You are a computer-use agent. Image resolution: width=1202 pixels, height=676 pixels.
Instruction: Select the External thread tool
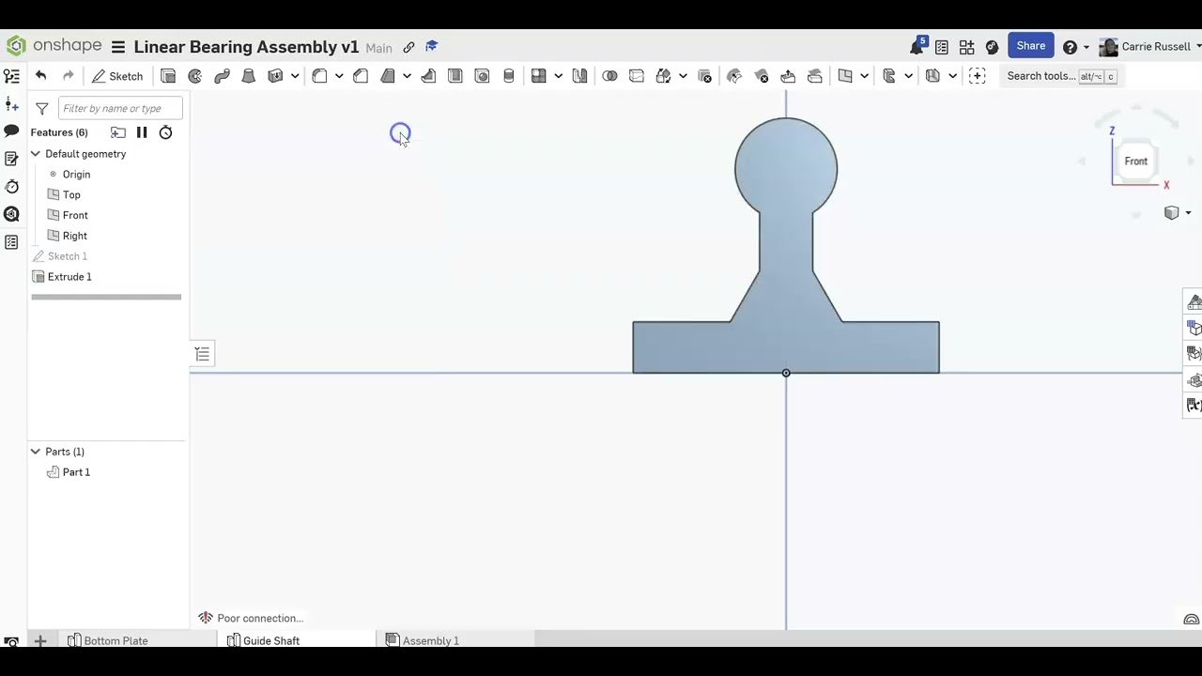[509, 76]
